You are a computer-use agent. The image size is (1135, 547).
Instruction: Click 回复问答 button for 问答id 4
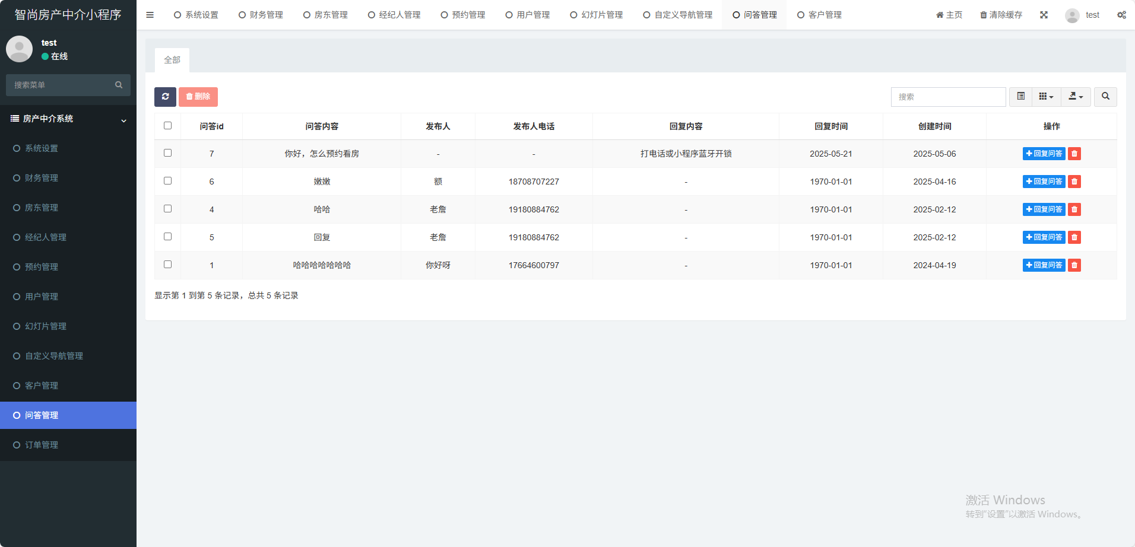[1044, 209]
